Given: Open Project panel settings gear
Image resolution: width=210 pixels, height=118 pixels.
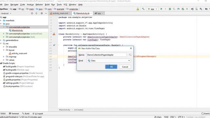Looking at the screenshot, I should point(42,13).
